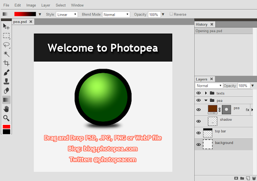Open the Image menu
The width and height of the screenshot is (257, 181).
click(x=31, y=6)
